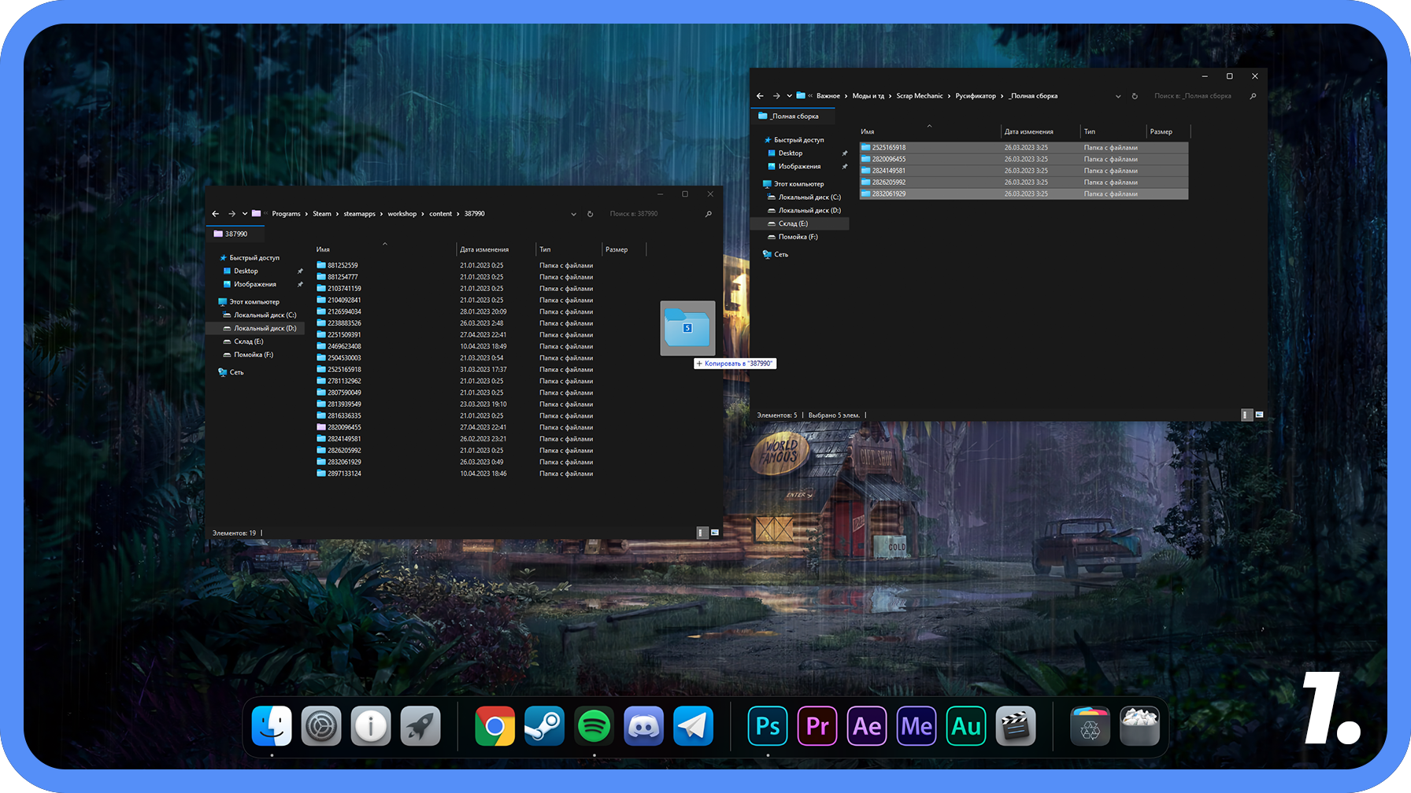Screen dimensions: 1411x793
Task: Open Steam from the dock
Action: tap(544, 725)
